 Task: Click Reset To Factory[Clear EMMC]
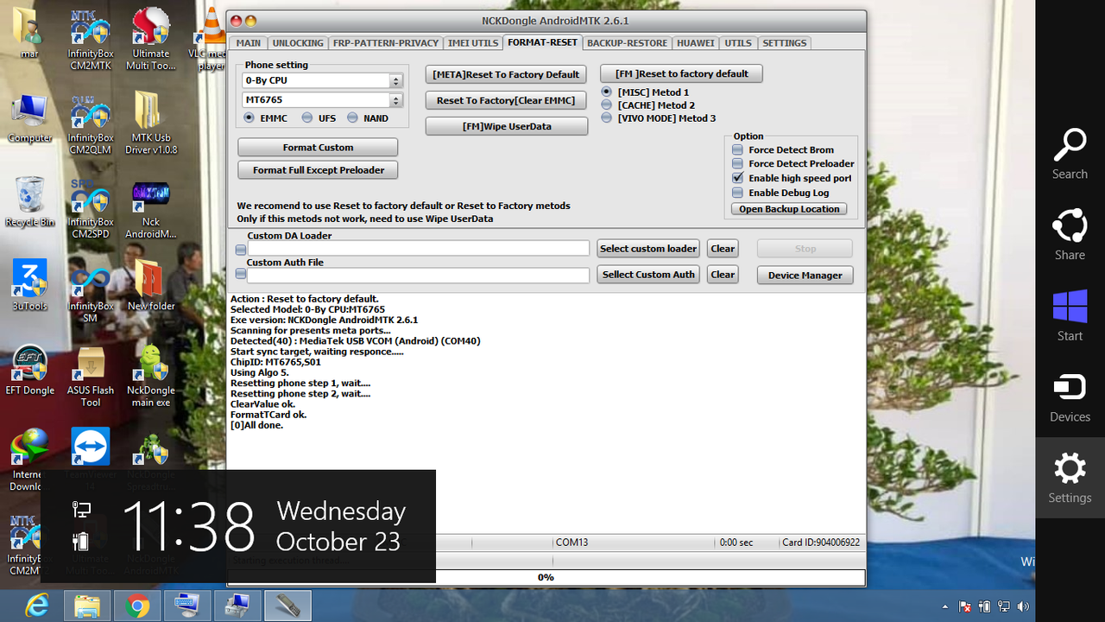[x=506, y=100]
